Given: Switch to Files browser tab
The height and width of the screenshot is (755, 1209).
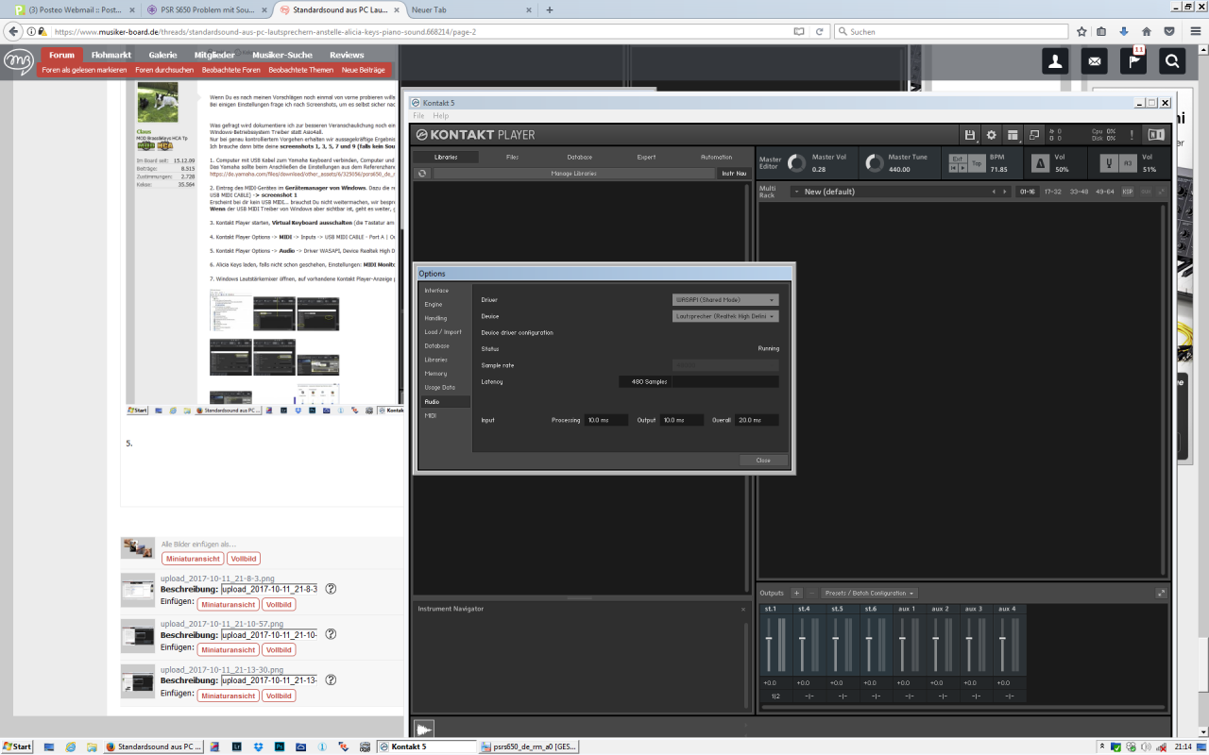Looking at the screenshot, I should tap(512, 157).
